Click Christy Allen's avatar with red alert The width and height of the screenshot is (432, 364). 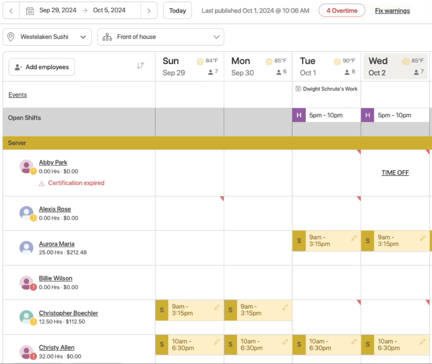[x=27, y=352]
